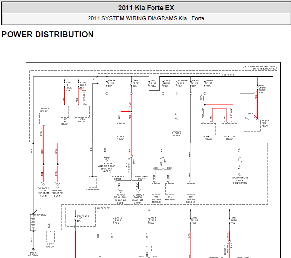Click the 'PNK' wire label at fog relay
This screenshot has height=258, width=291.
[x=251, y=114]
